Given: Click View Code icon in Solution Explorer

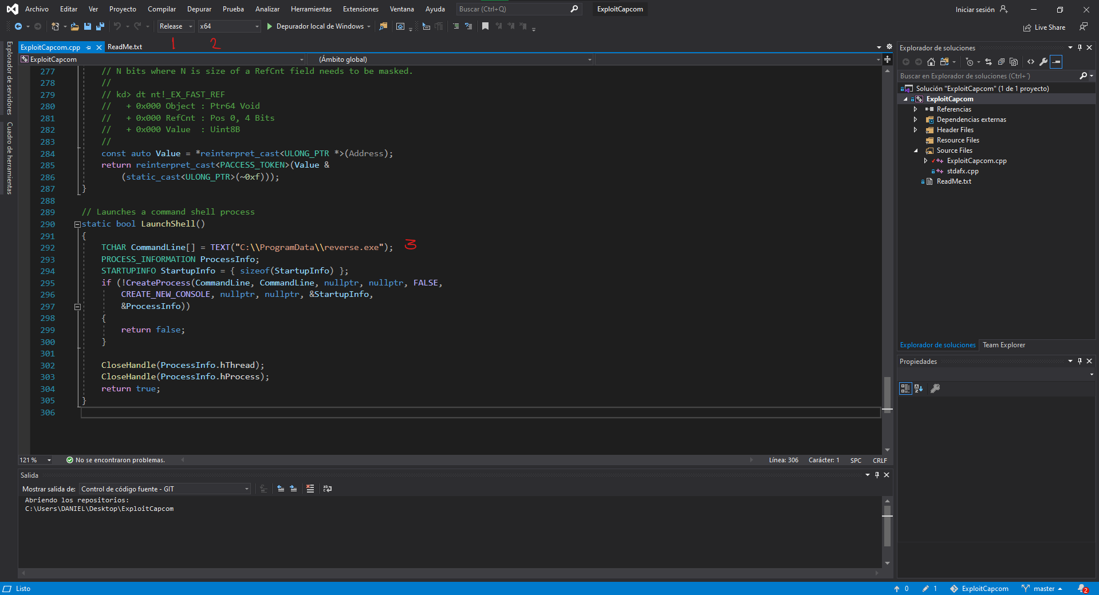Looking at the screenshot, I should pos(1031,62).
